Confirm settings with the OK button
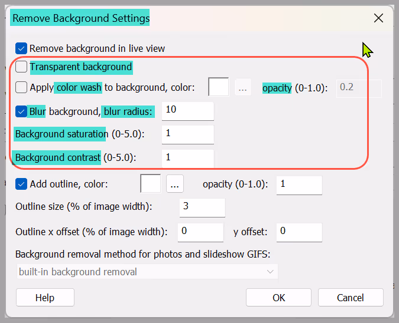Viewport: 399px width, 323px height. click(278, 298)
